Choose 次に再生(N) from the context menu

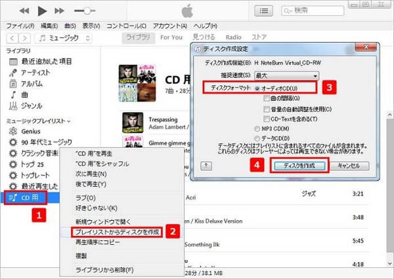(x=91, y=174)
